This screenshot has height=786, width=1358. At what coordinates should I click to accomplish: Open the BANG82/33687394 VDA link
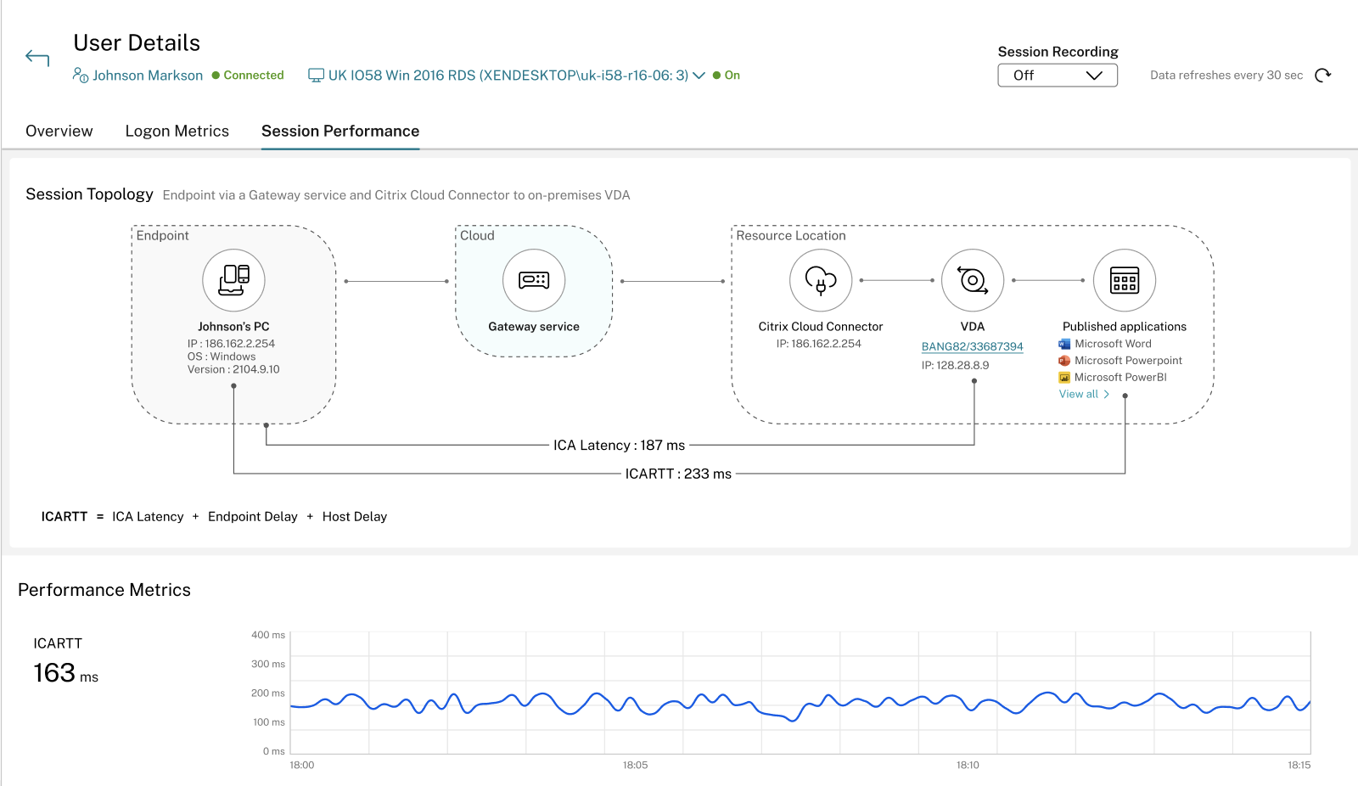(973, 347)
